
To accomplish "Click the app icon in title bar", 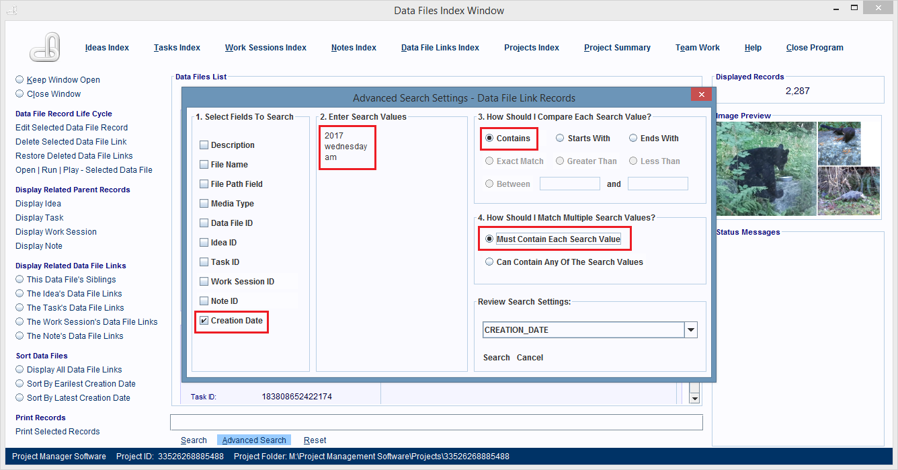I will [x=11, y=10].
